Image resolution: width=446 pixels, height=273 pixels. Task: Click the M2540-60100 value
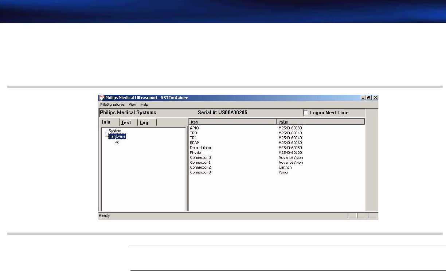[x=290, y=153]
